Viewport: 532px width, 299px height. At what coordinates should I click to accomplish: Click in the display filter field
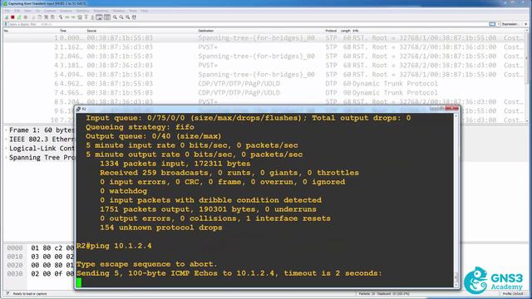(x=248, y=24)
